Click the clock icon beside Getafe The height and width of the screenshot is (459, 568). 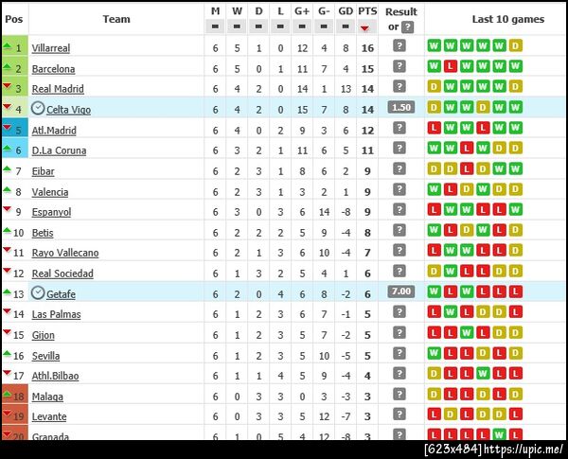tap(38, 293)
